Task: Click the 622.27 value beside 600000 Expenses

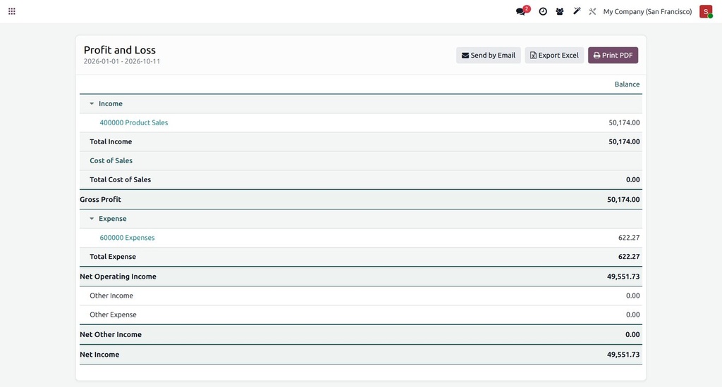Action: pos(628,238)
